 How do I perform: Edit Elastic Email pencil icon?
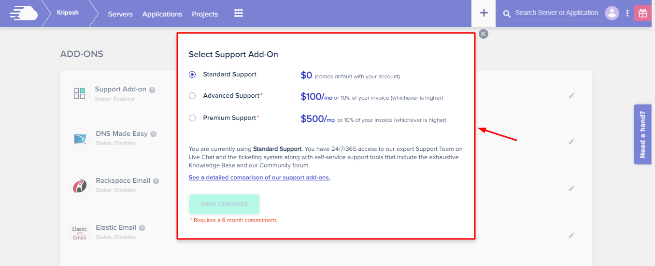coord(571,235)
